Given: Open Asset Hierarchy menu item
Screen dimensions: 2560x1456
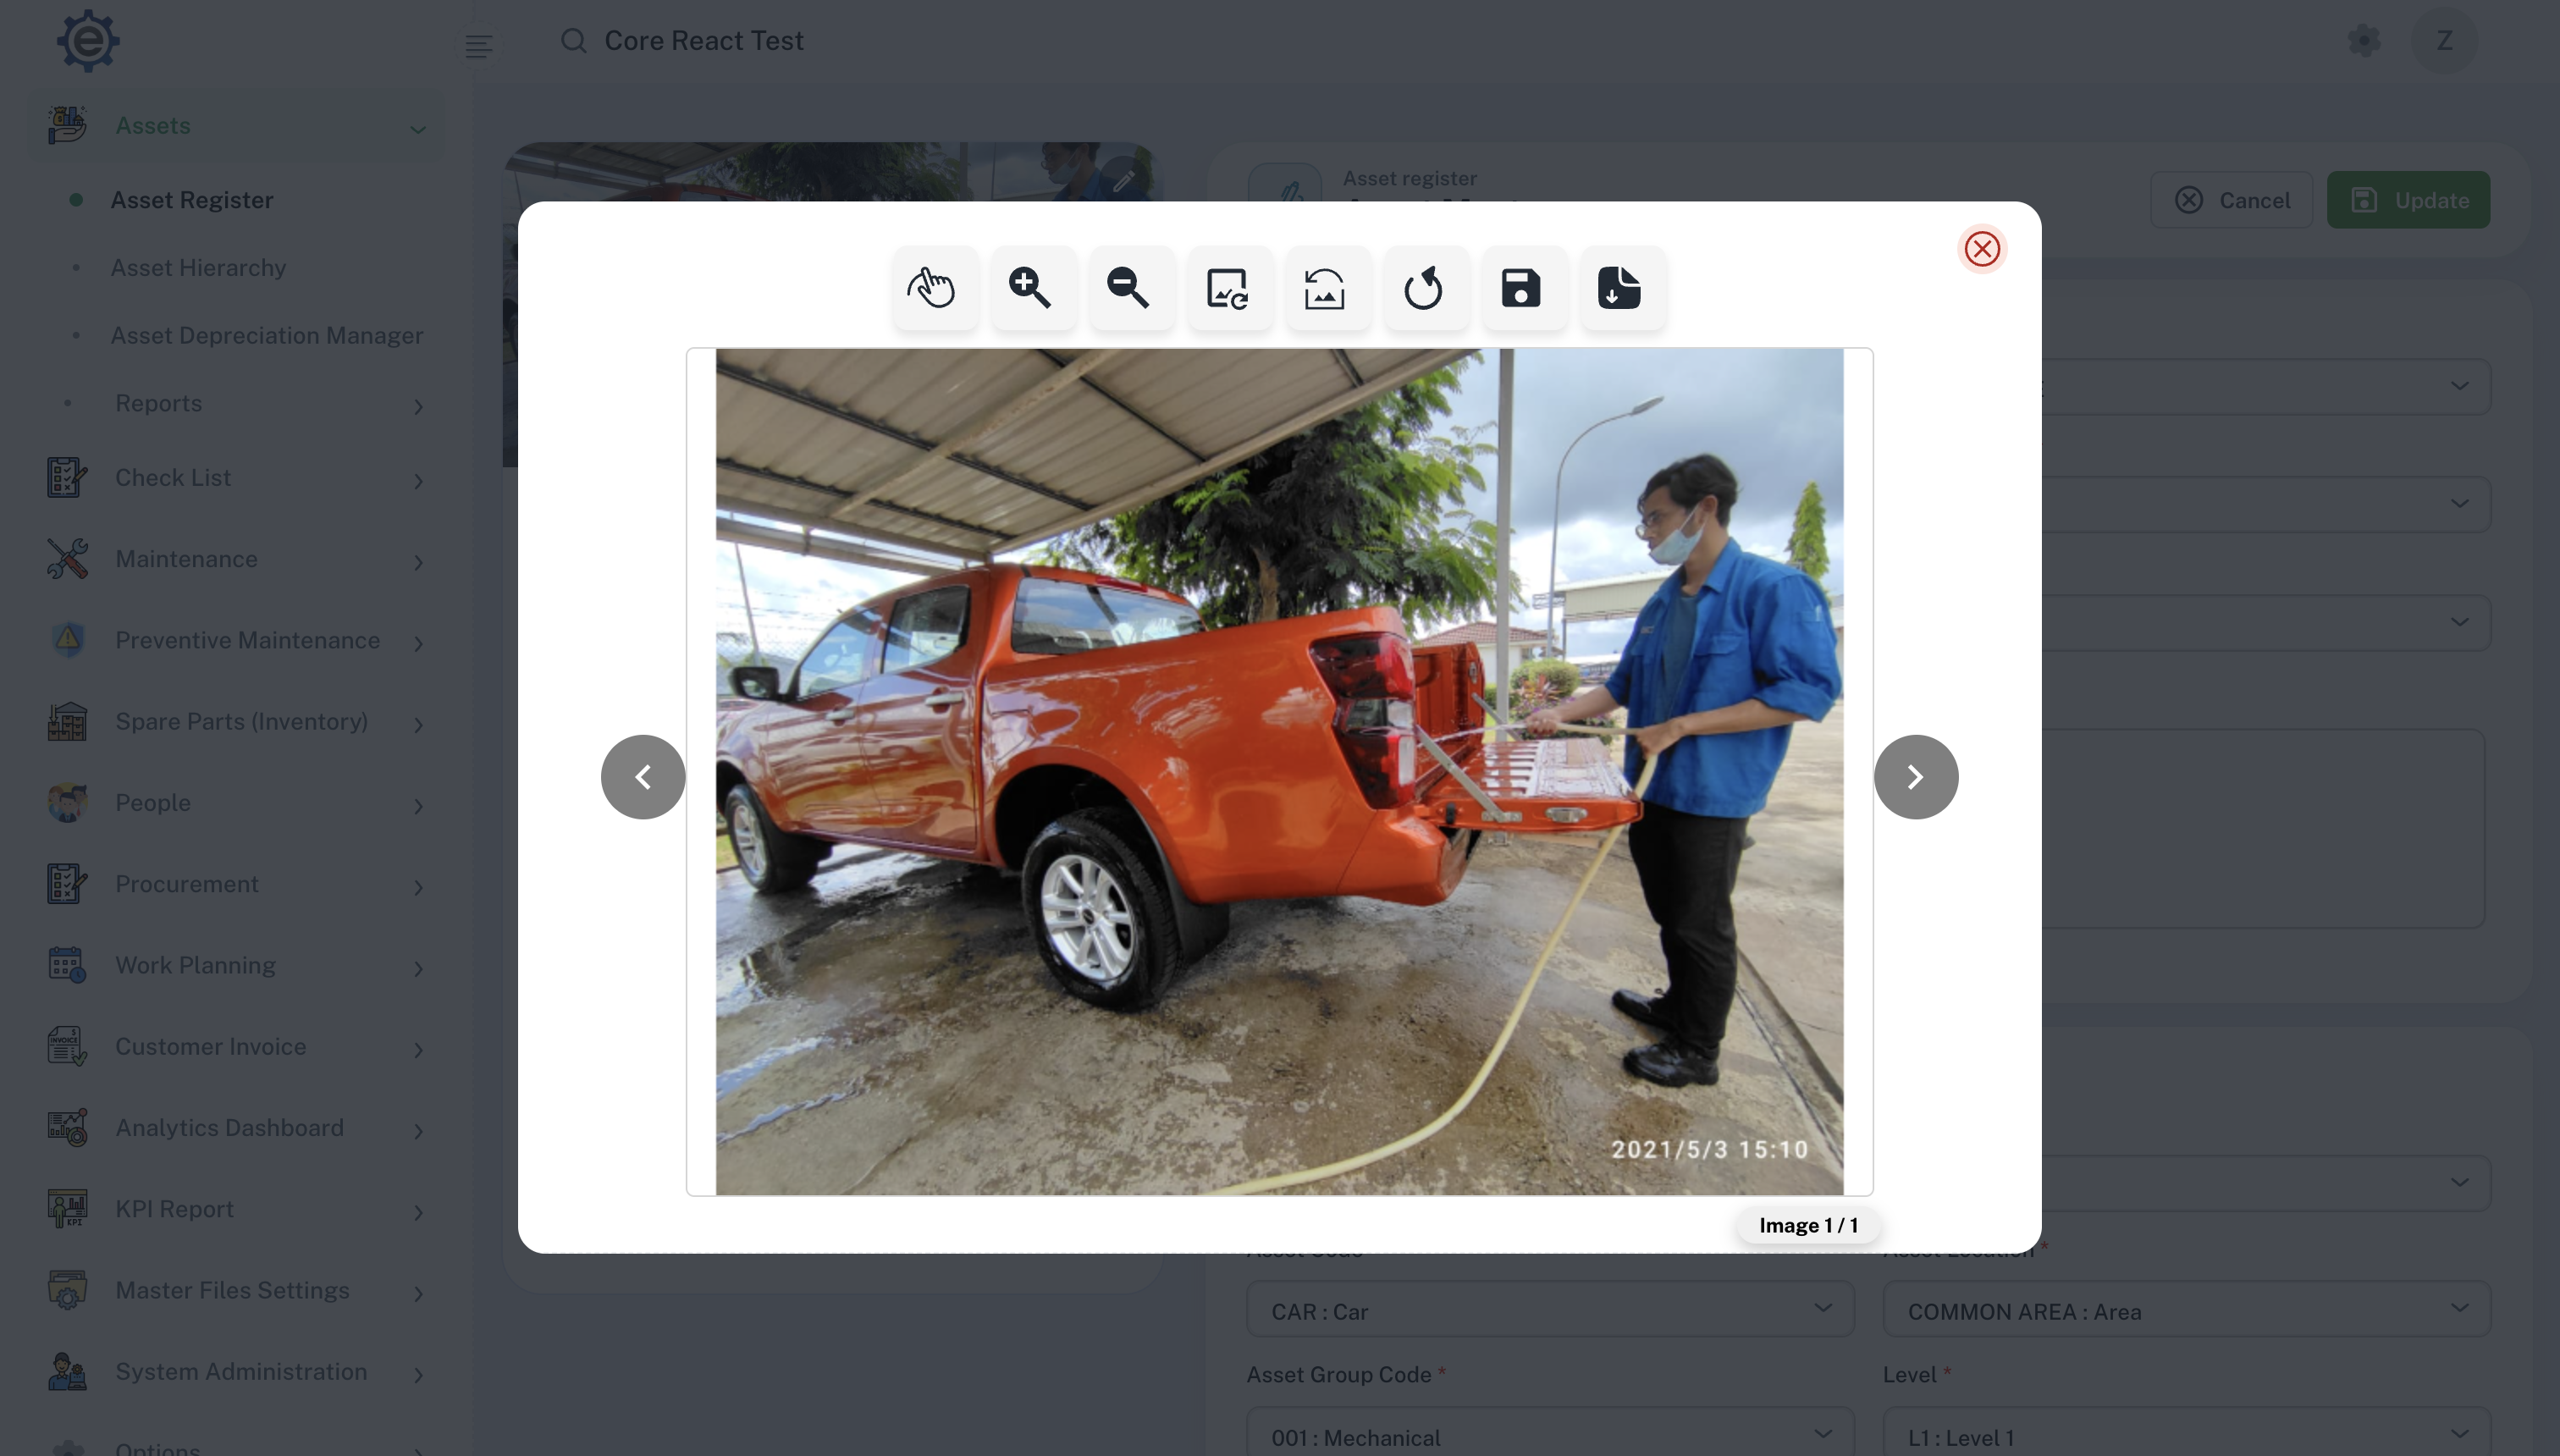Looking at the screenshot, I should pos(198,268).
